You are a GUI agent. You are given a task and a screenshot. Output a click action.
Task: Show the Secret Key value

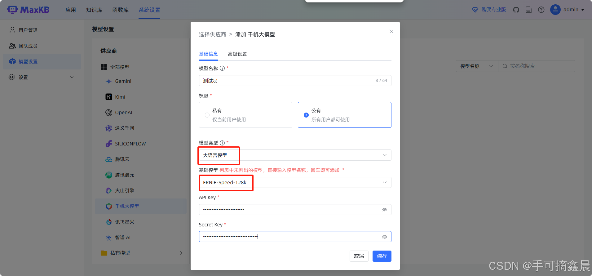point(385,237)
